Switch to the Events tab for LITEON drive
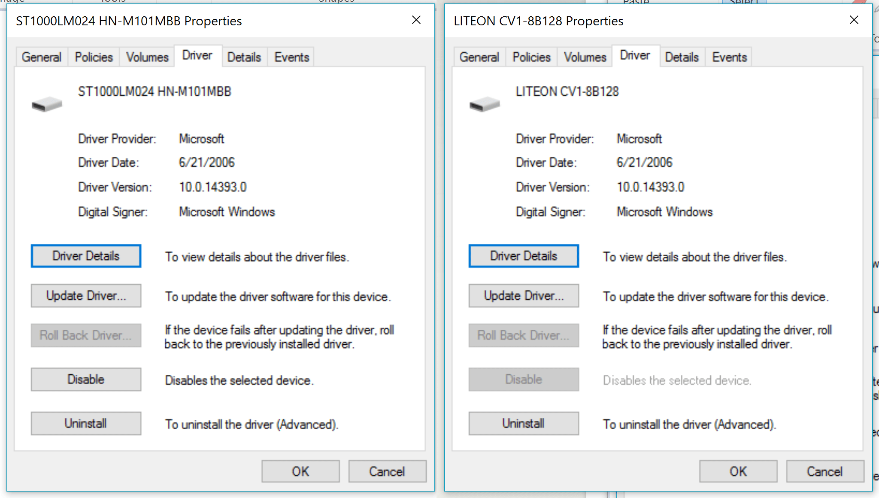The height and width of the screenshot is (498, 879). point(729,56)
